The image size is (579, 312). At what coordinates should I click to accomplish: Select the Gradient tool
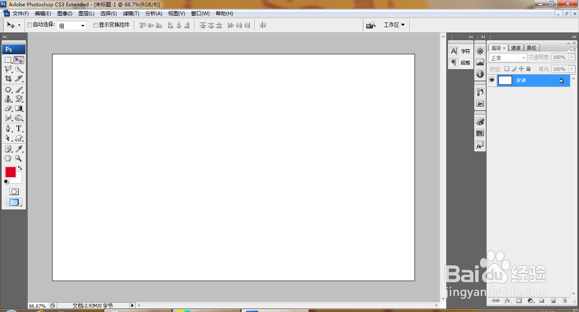19,108
